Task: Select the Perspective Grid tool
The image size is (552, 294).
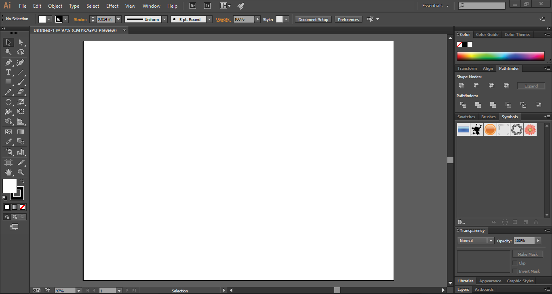Action: coord(21,122)
